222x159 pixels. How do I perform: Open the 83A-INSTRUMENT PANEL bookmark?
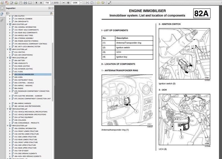(x=24, y=80)
